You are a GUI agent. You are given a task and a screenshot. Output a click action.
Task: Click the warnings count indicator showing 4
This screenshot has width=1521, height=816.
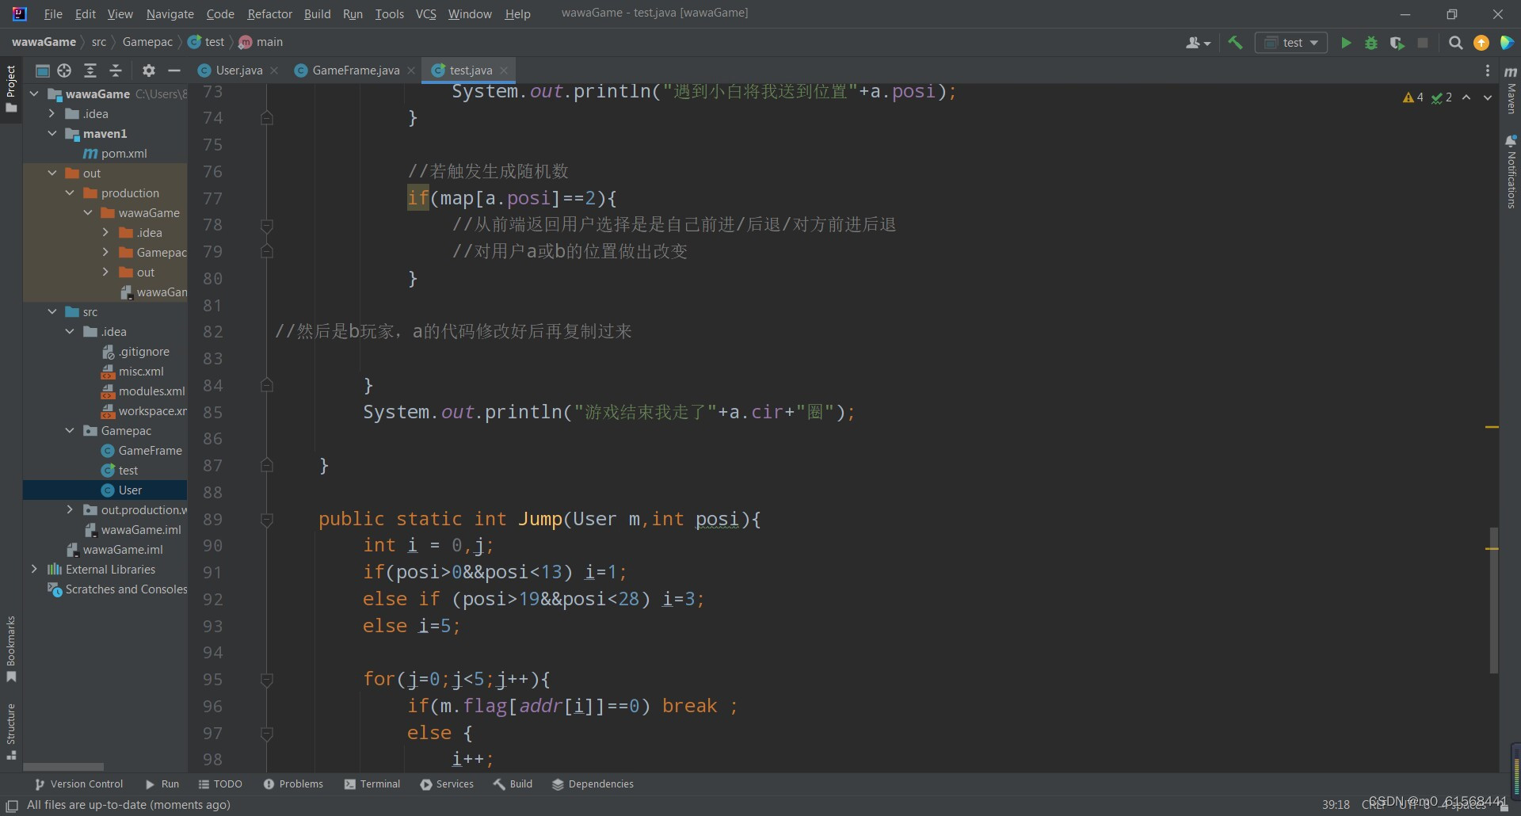(1412, 97)
